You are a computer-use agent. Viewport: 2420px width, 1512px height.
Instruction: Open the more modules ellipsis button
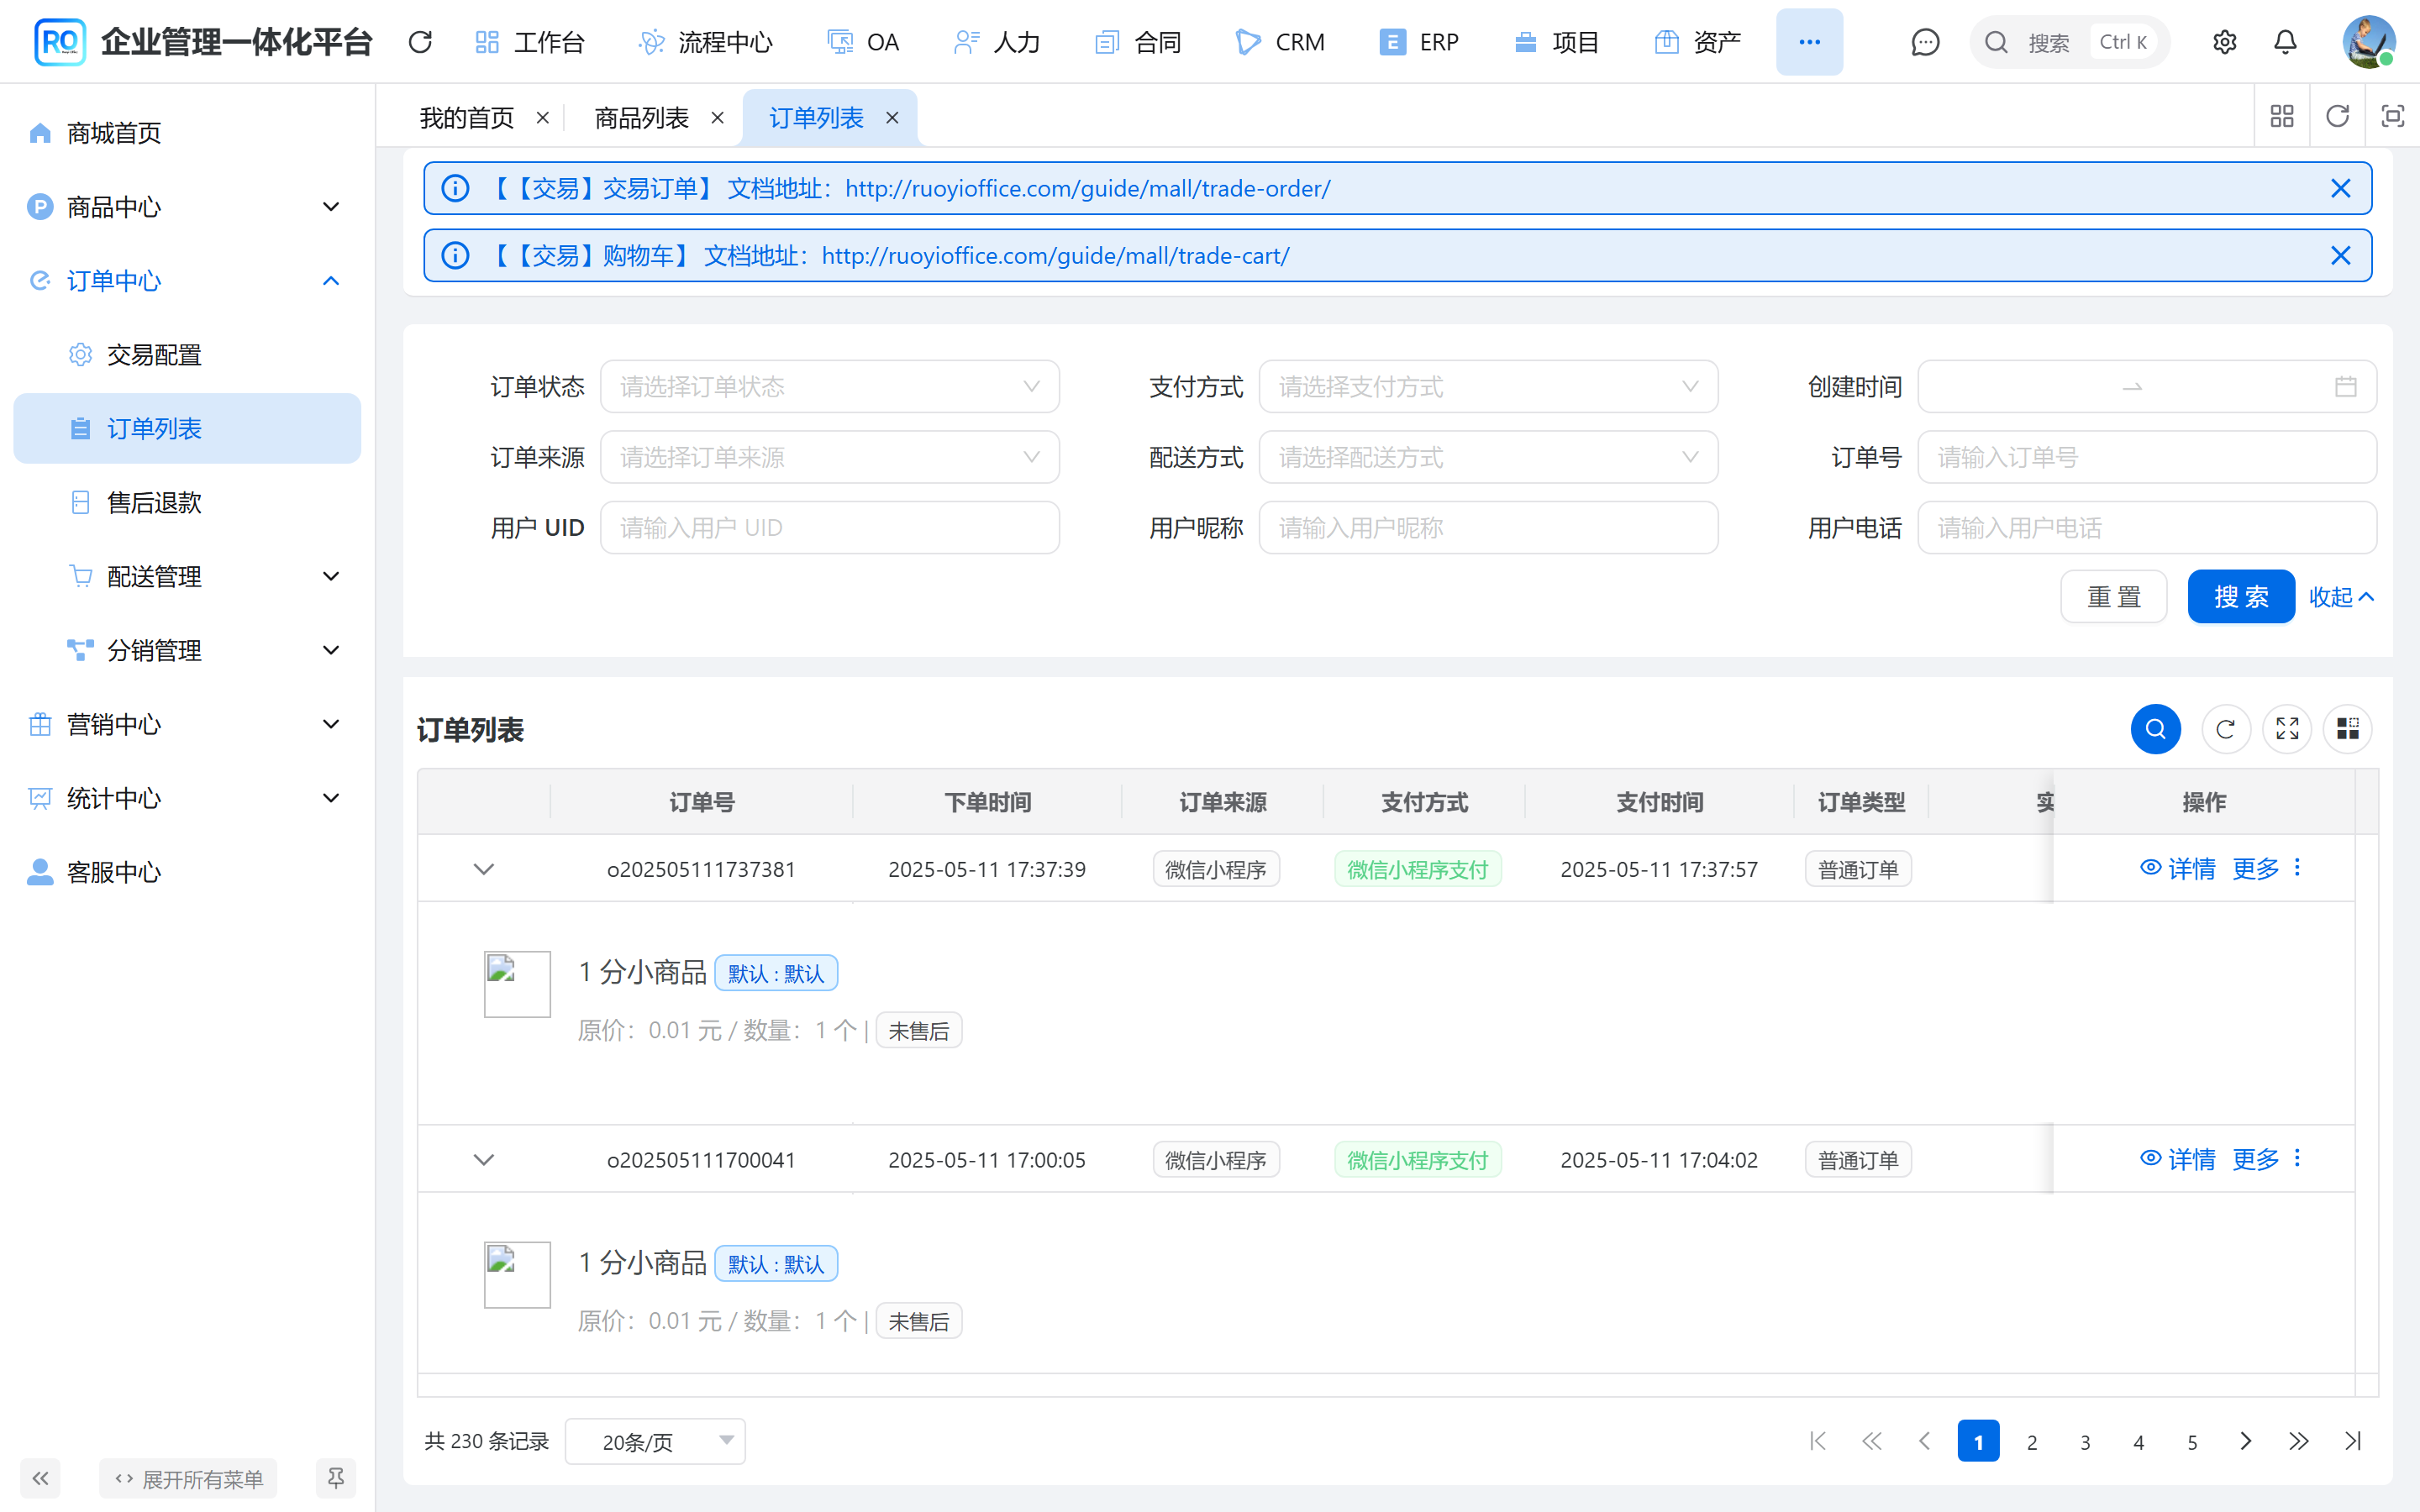tap(1809, 42)
